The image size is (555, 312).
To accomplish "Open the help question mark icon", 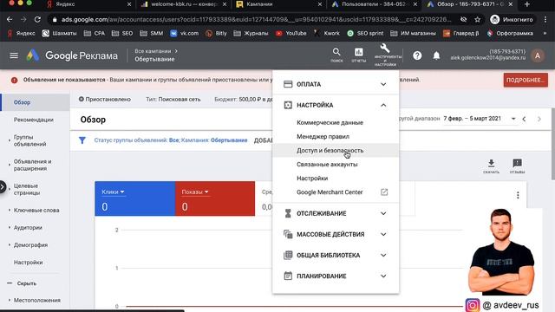I will coord(417,55).
